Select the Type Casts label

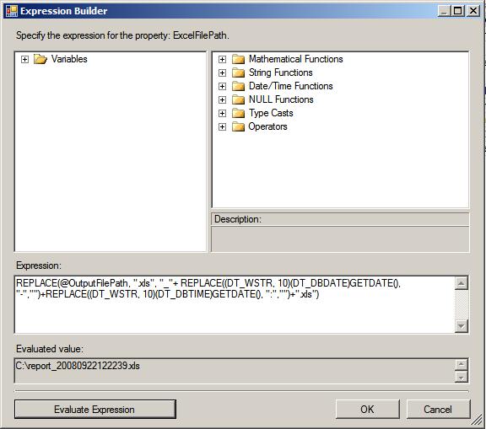(x=271, y=113)
